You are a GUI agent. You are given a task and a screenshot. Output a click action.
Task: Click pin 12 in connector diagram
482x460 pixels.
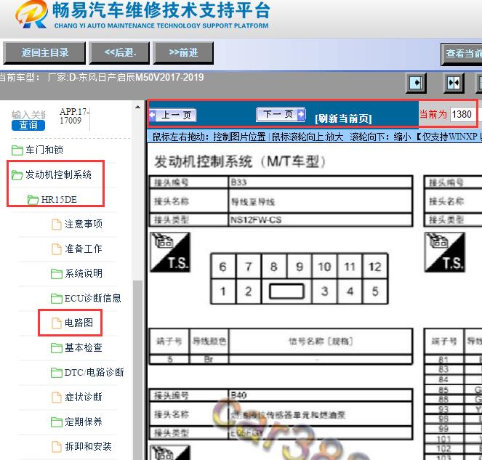pyautogui.click(x=375, y=267)
